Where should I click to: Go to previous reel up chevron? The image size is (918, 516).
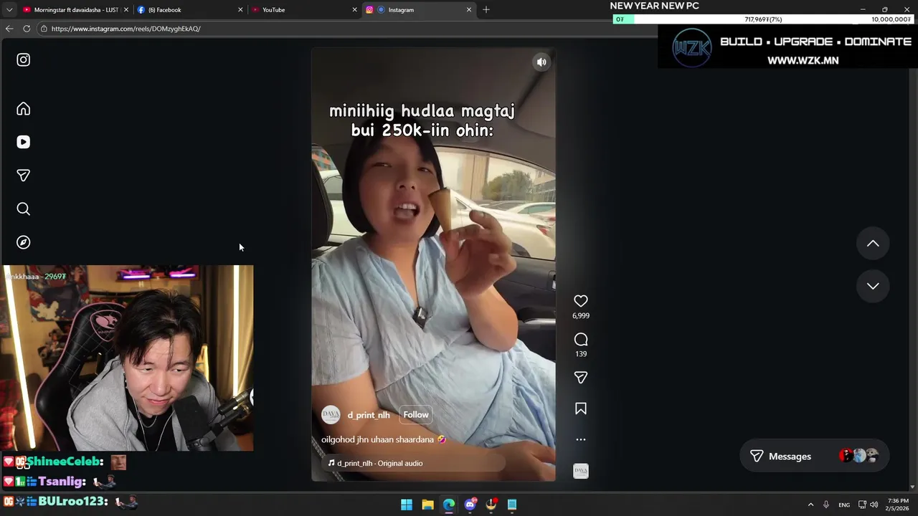point(873,244)
